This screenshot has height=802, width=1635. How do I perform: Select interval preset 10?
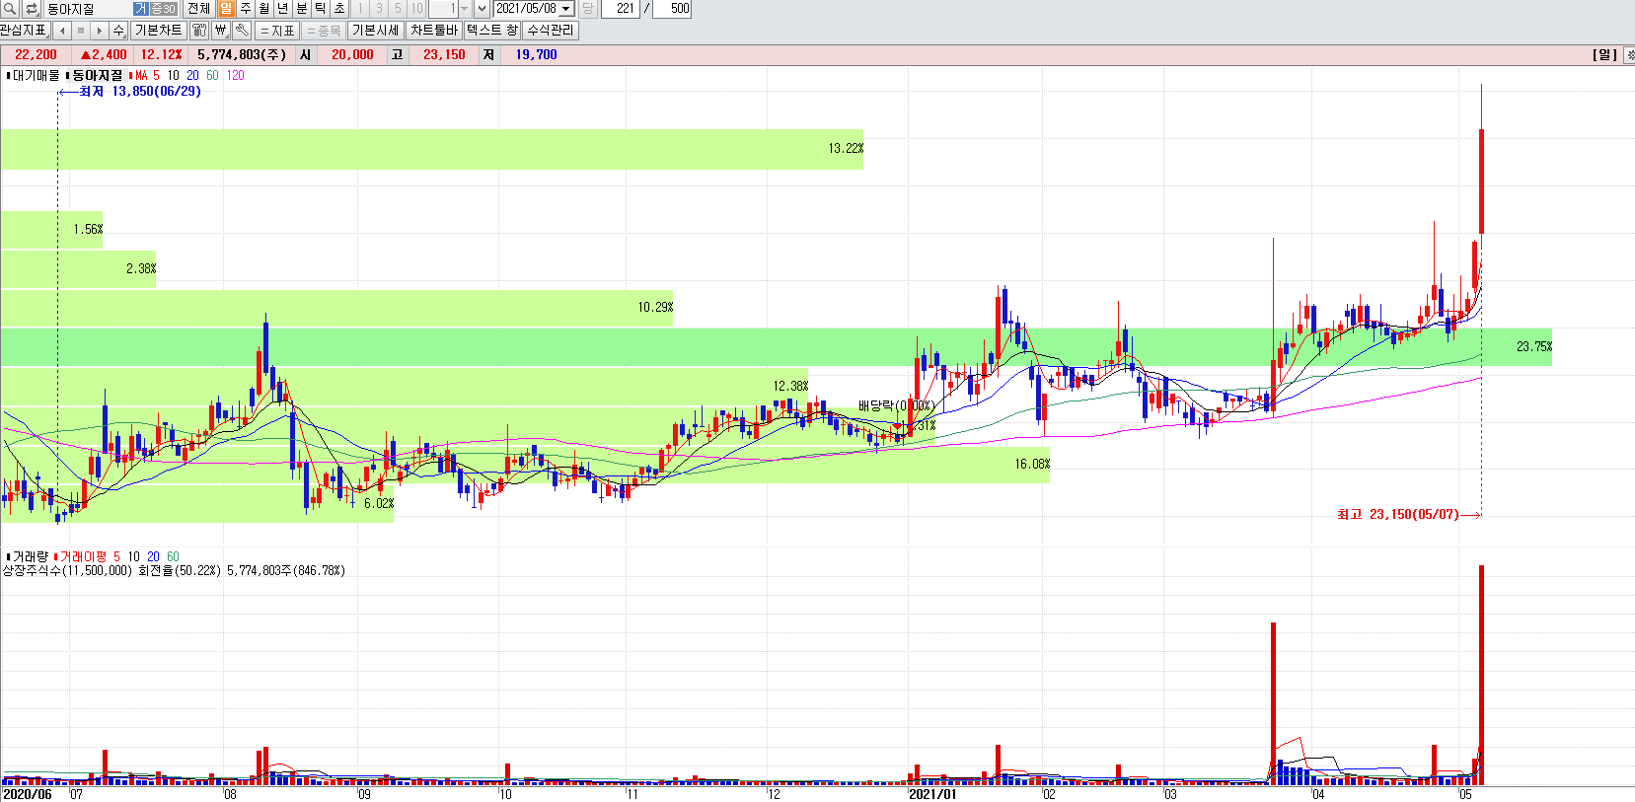point(416,9)
